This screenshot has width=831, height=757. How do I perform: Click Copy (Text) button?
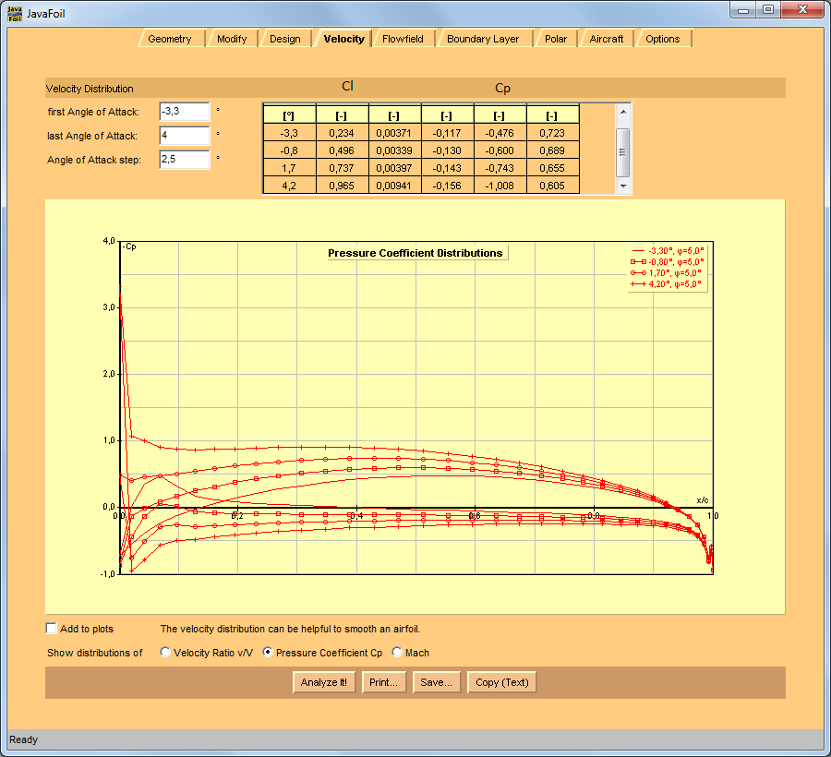point(502,683)
